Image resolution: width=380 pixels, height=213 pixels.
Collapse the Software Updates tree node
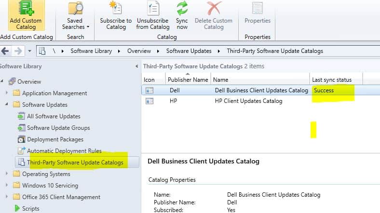coord(7,104)
